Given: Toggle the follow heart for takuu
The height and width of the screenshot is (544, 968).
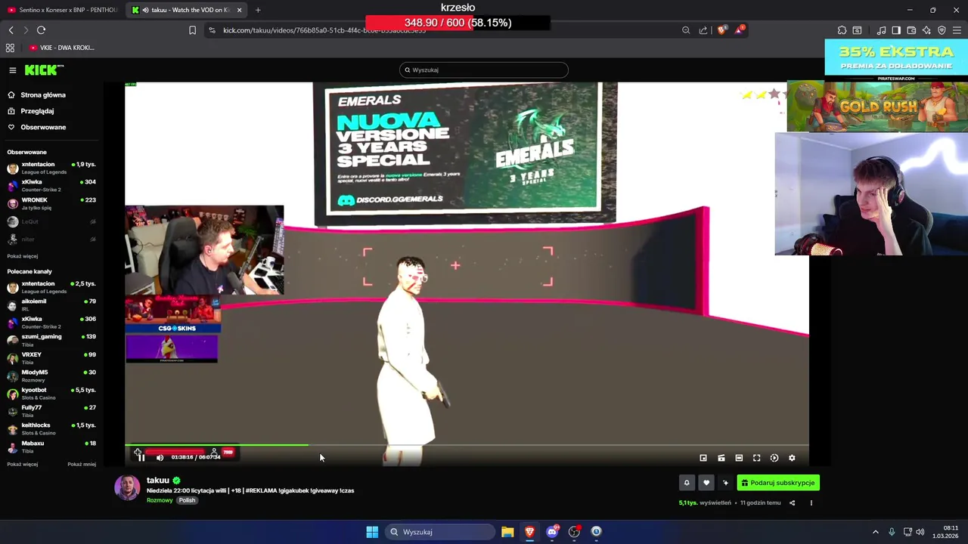Looking at the screenshot, I should pos(706,483).
